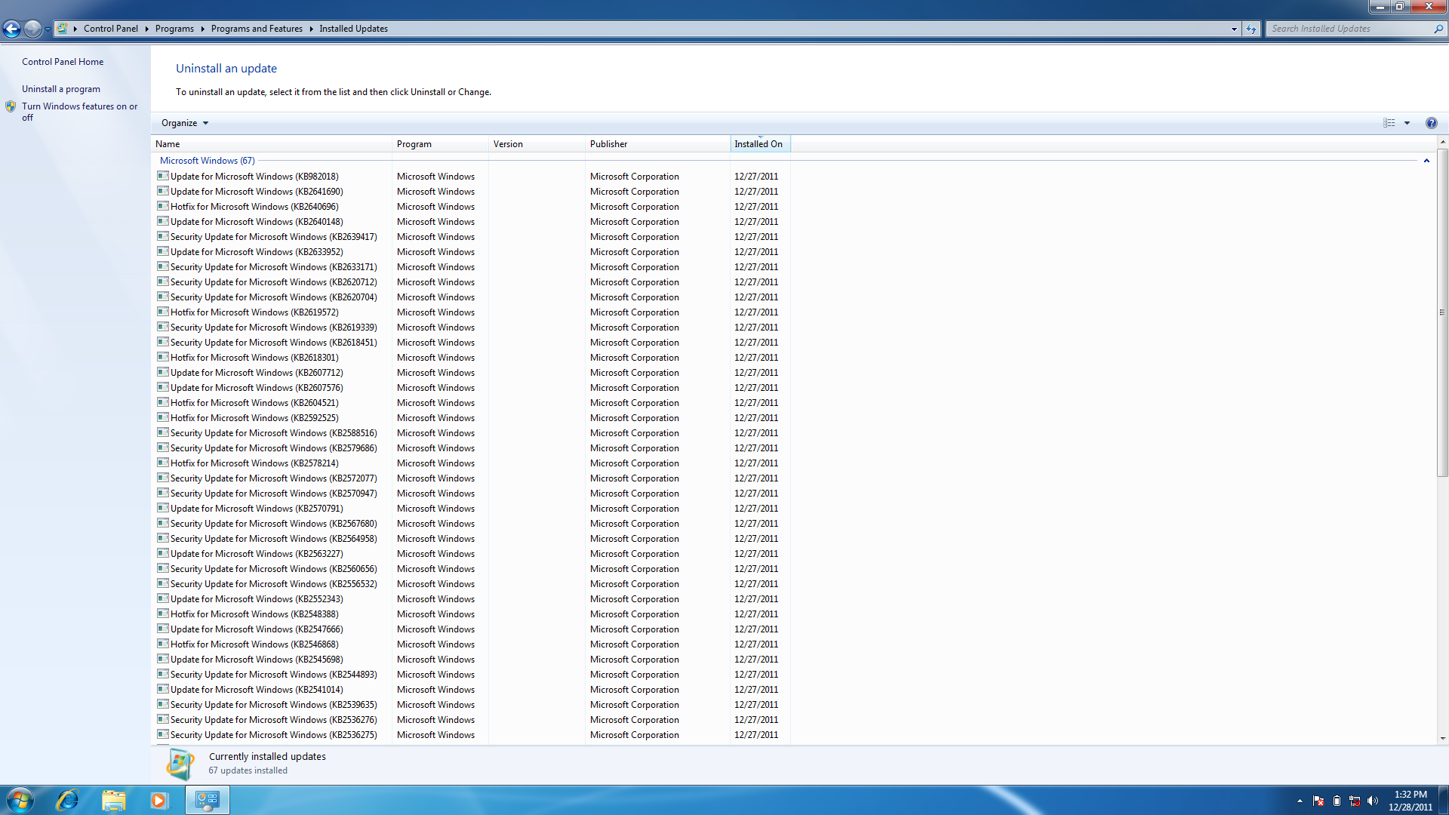The width and height of the screenshot is (1449, 815).
Task: Sort by the Publisher column header
Action: (608, 144)
